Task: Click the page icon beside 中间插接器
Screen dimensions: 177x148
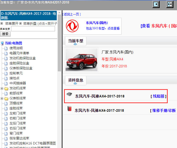Action: pyautogui.click(x=6, y=83)
